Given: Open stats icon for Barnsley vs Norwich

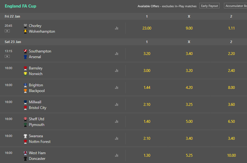Looking at the screenshot, I should tap(116, 71).
